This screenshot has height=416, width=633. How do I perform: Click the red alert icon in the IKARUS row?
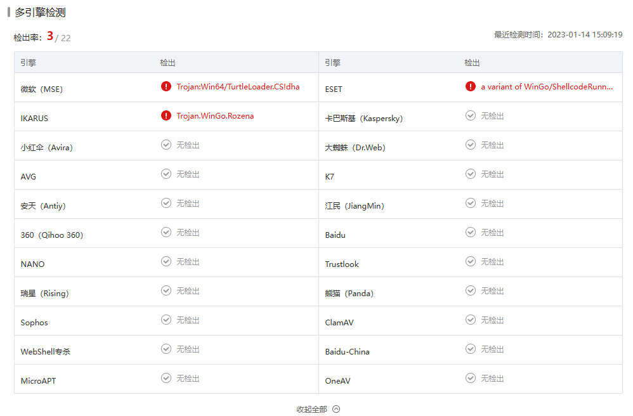[x=166, y=116]
